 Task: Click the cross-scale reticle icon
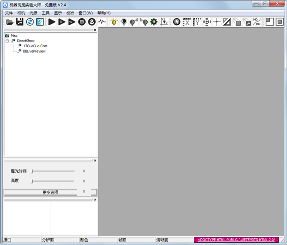coord(207,22)
